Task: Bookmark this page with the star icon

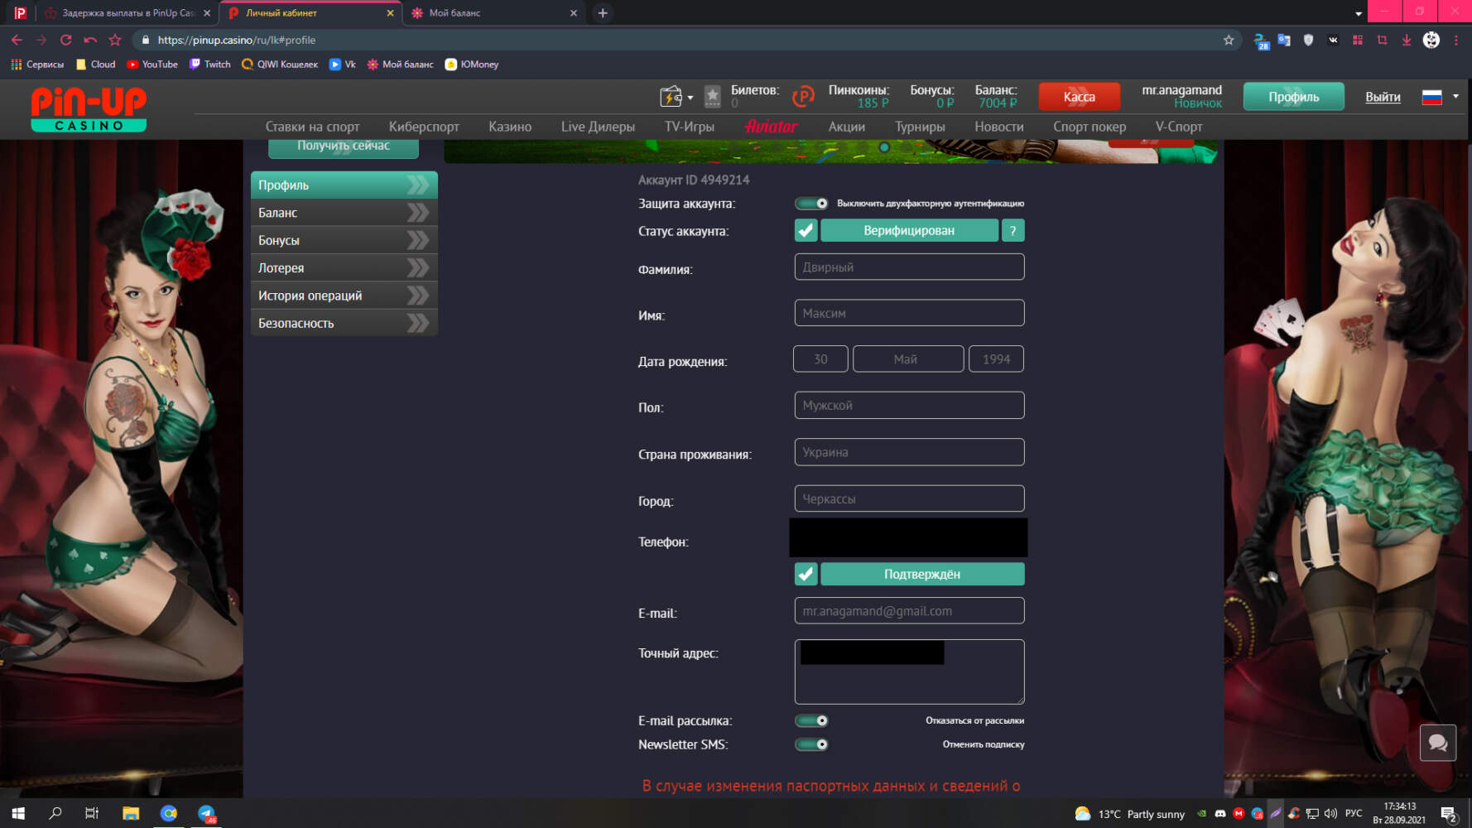Action: pos(1229,40)
